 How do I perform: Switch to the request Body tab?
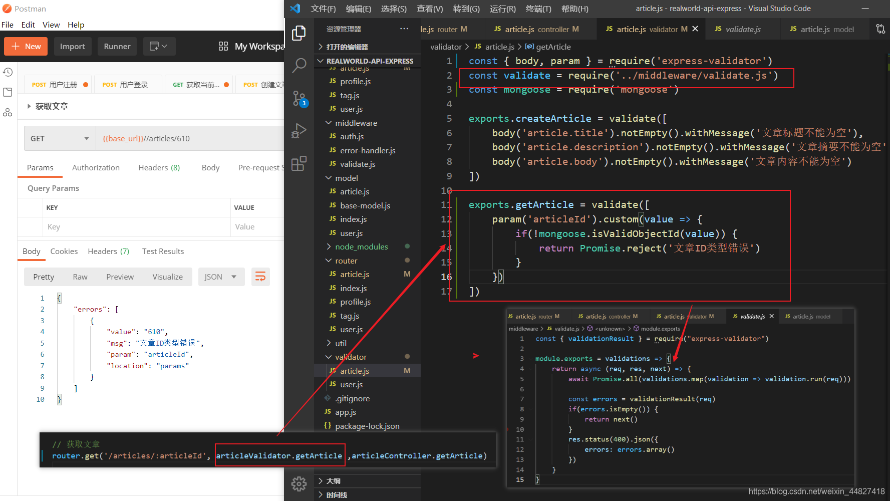[211, 168]
